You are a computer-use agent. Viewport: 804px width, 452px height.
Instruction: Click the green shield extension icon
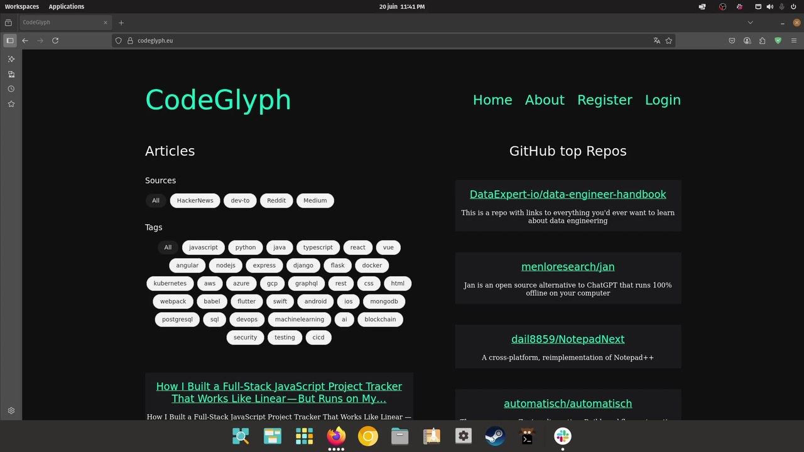pos(778,40)
